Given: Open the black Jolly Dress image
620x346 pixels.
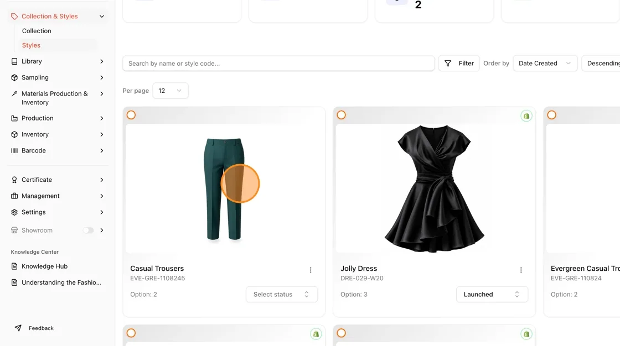Looking at the screenshot, I should 435,189.
